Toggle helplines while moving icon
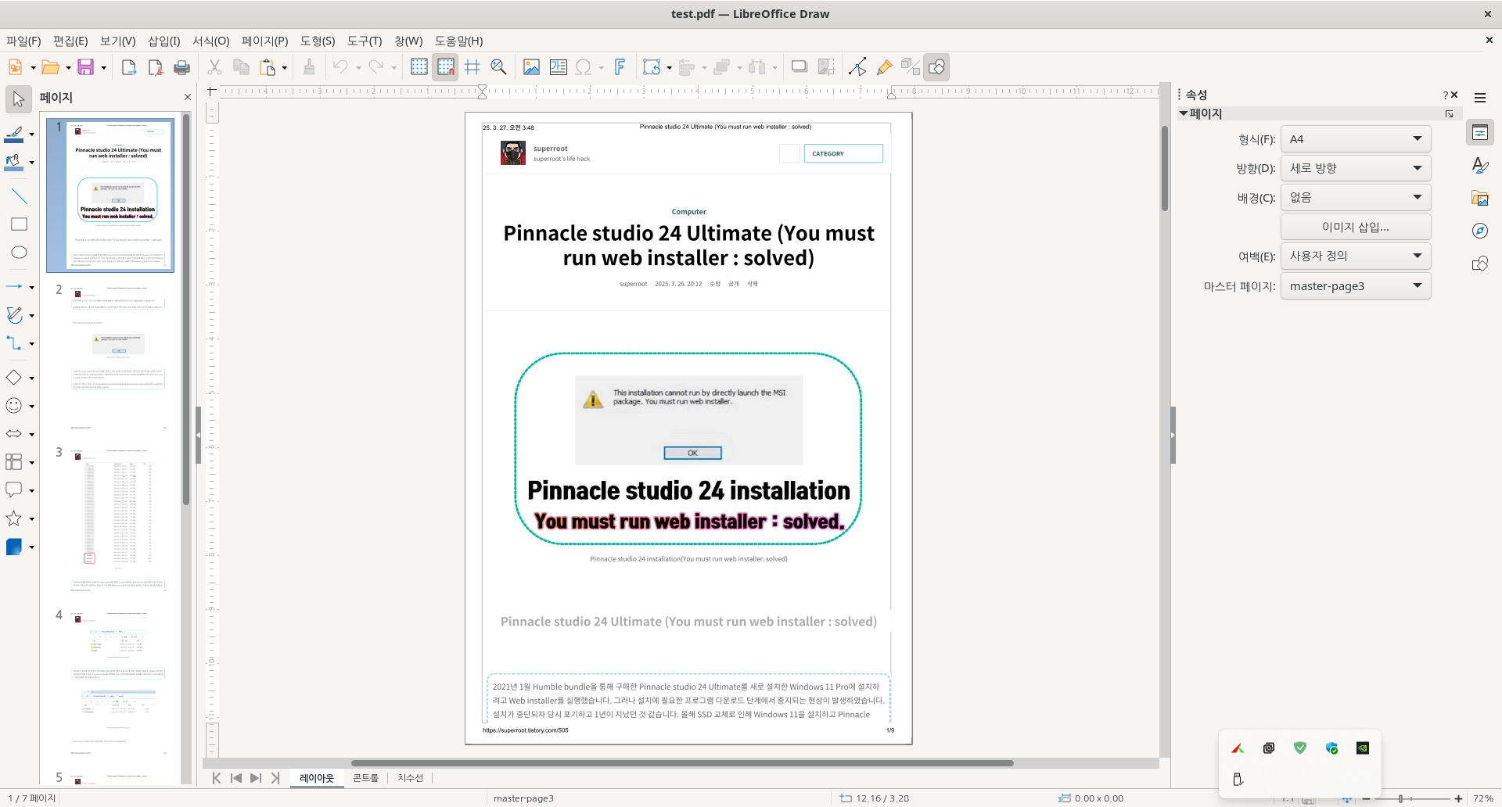The image size is (1502, 807). click(x=473, y=67)
